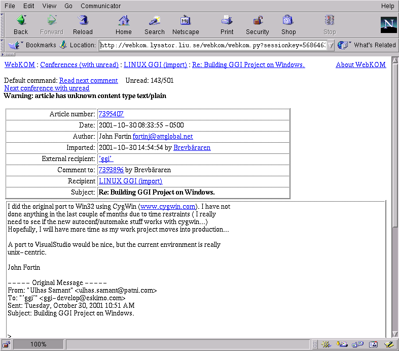Click the vertical scrollbar down arrow
This screenshot has height=351, width=399.
click(394, 334)
